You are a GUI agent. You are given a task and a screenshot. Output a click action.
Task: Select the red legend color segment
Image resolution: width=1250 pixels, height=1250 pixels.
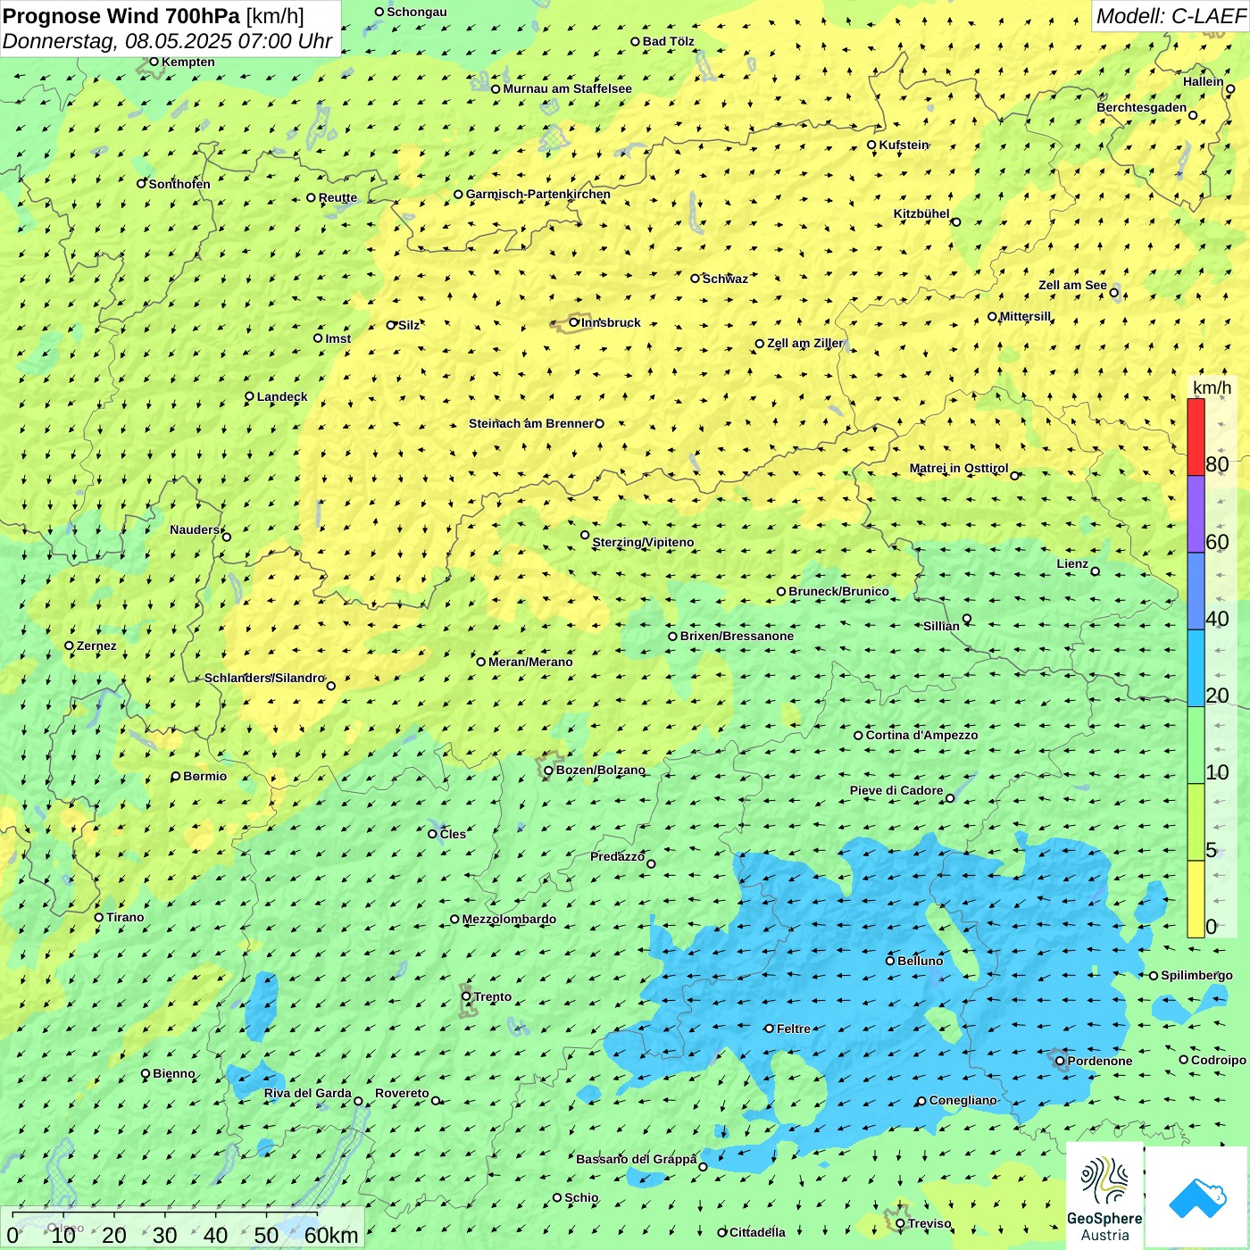point(1196,437)
